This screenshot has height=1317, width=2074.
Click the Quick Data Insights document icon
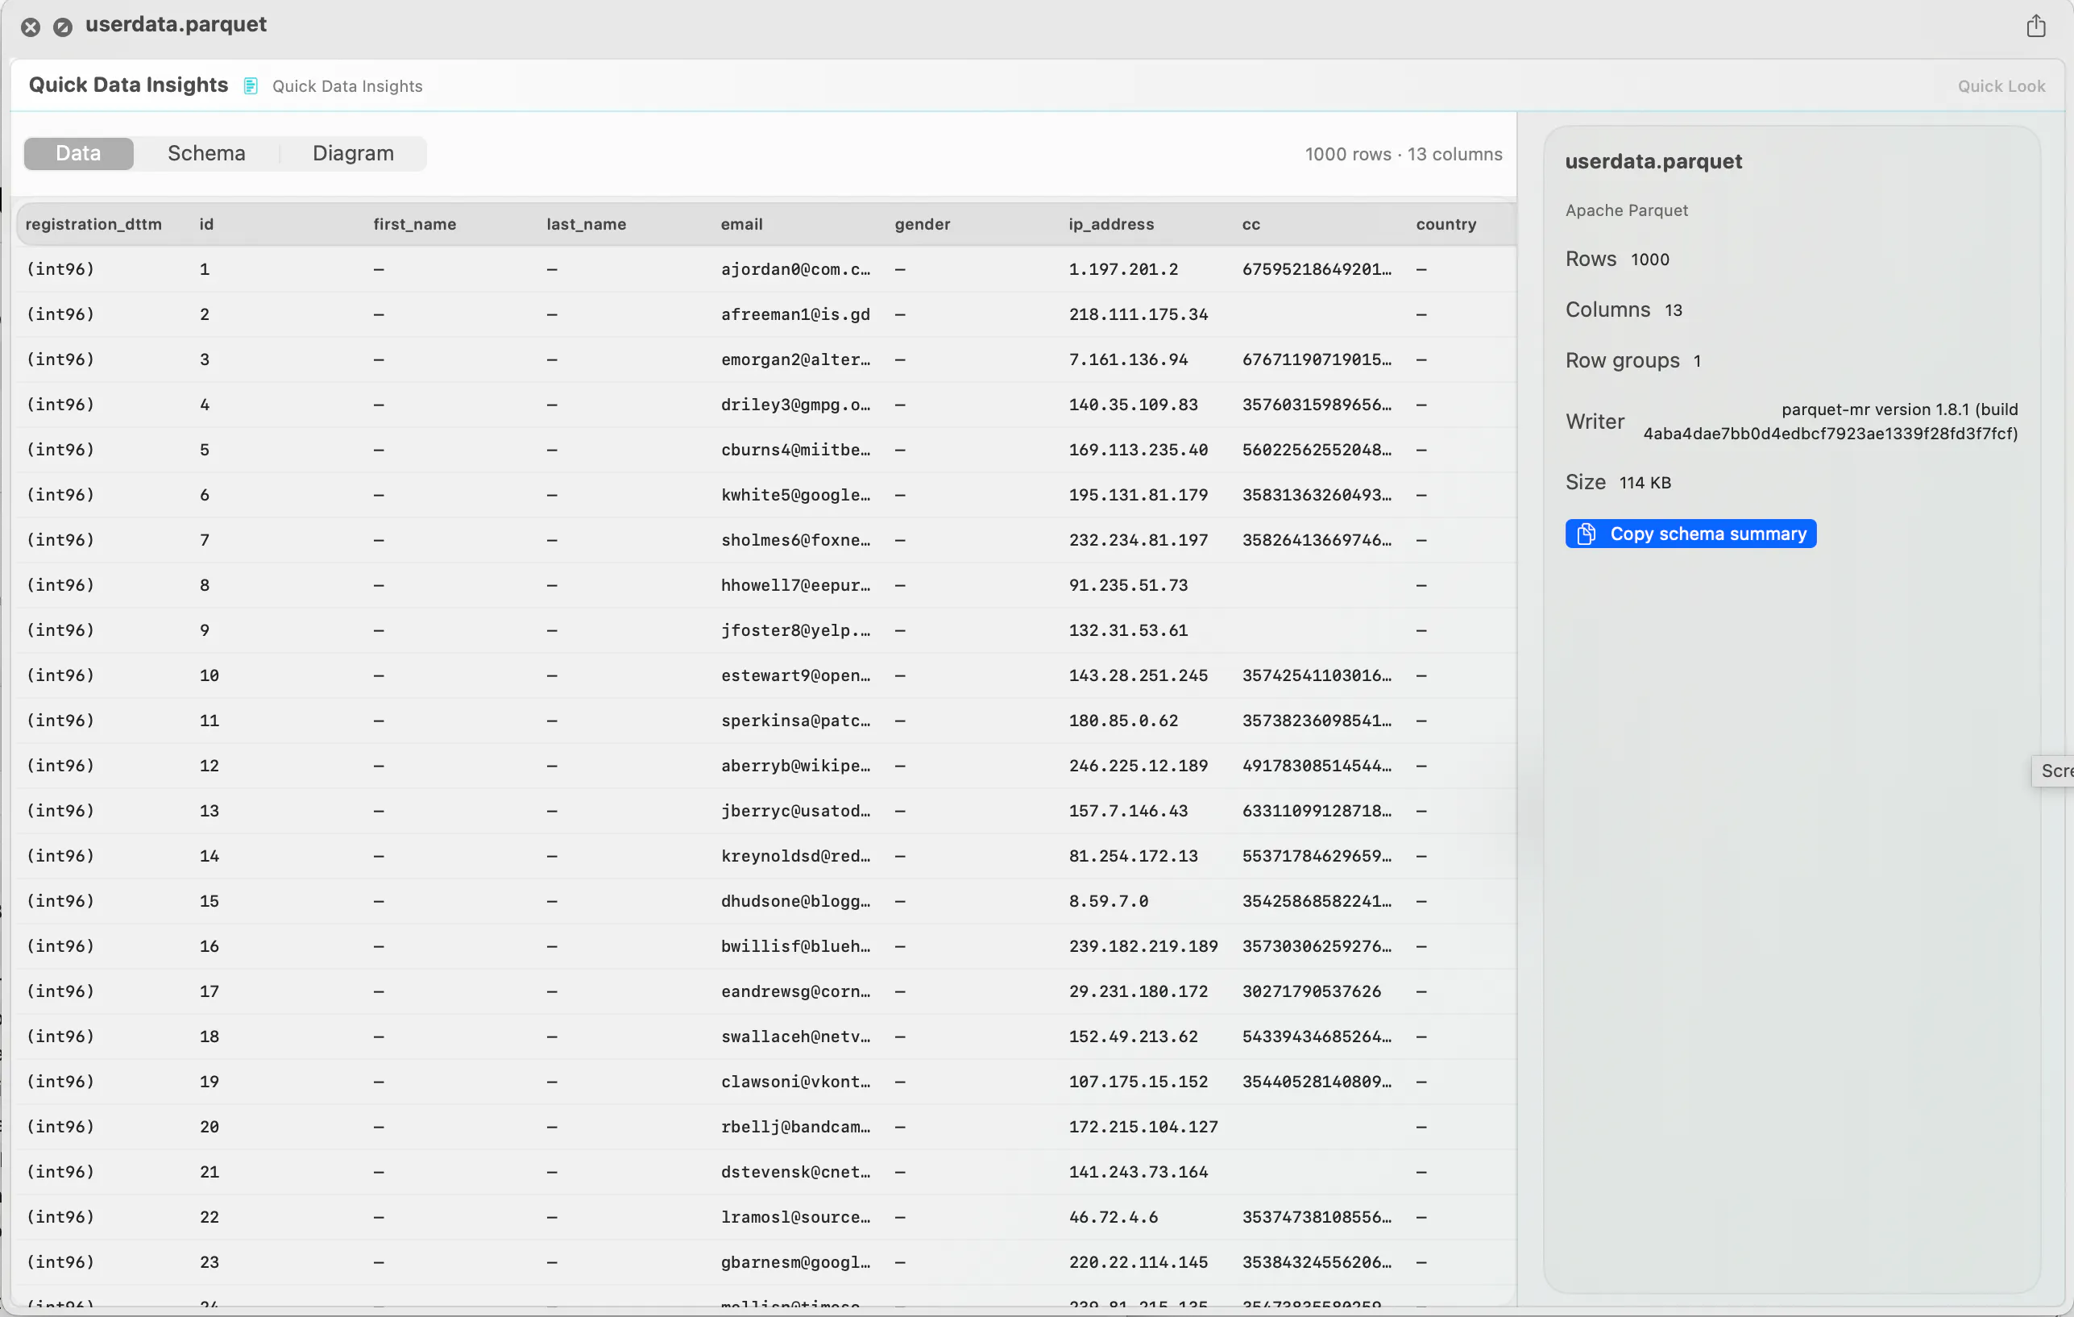click(251, 86)
